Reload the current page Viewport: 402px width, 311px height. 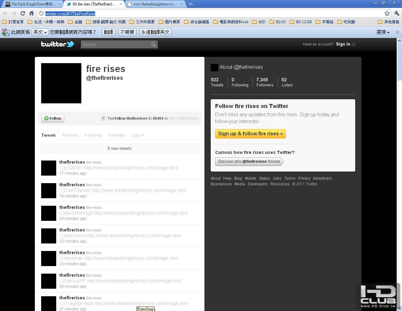tap(23, 13)
